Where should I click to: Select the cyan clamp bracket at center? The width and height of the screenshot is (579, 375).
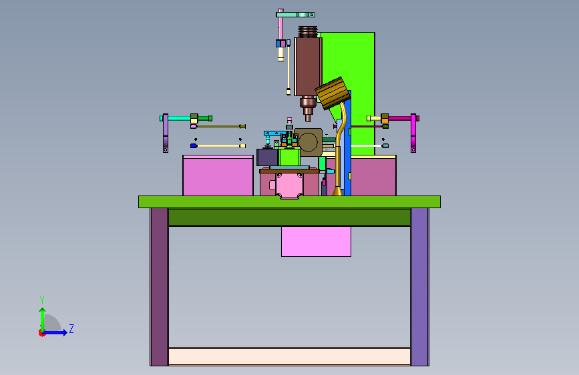275,133
